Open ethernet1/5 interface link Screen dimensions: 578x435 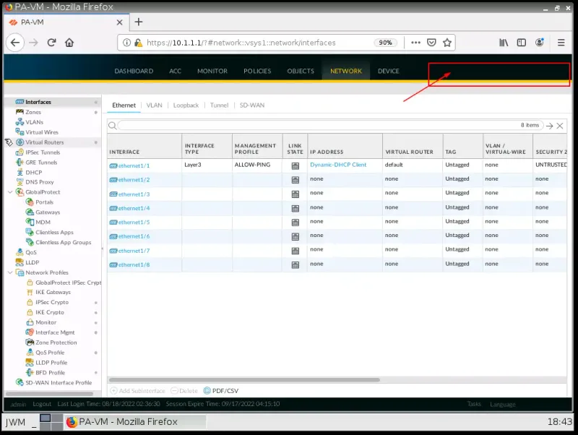[x=134, y=223]
